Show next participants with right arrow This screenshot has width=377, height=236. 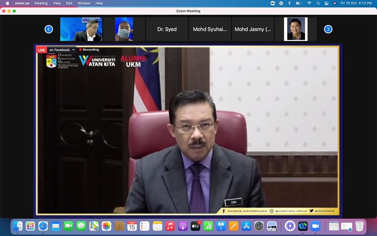click(328, 29)
